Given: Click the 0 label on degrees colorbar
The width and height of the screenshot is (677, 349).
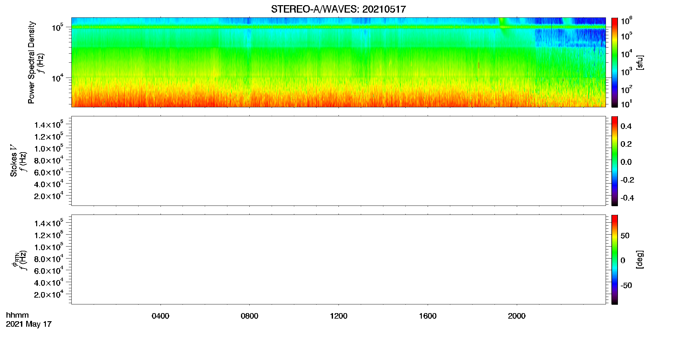Looking at the screenshot, I should 623,260.
